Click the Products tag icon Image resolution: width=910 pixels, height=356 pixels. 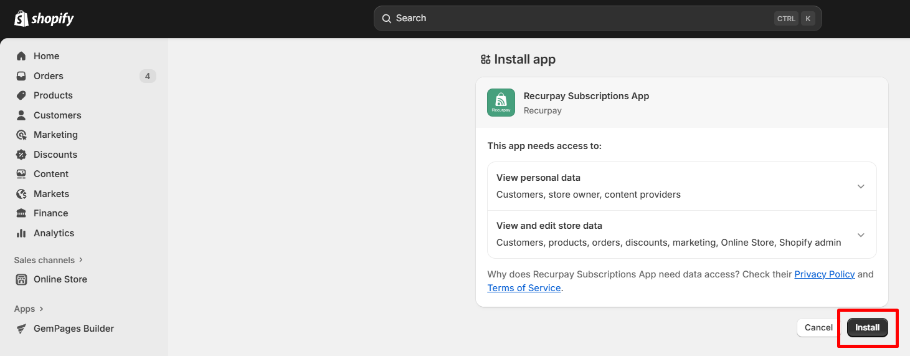[x=21, y=95]
